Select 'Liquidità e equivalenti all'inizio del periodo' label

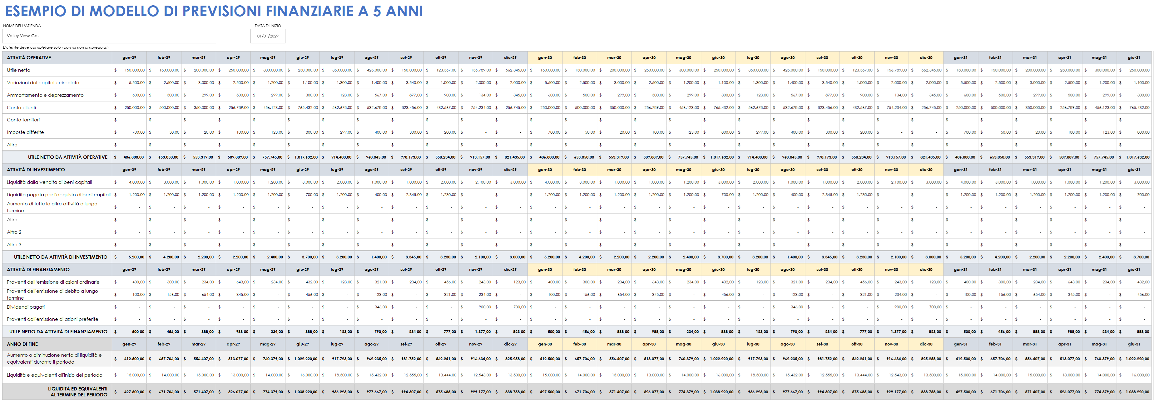(55, 375)
